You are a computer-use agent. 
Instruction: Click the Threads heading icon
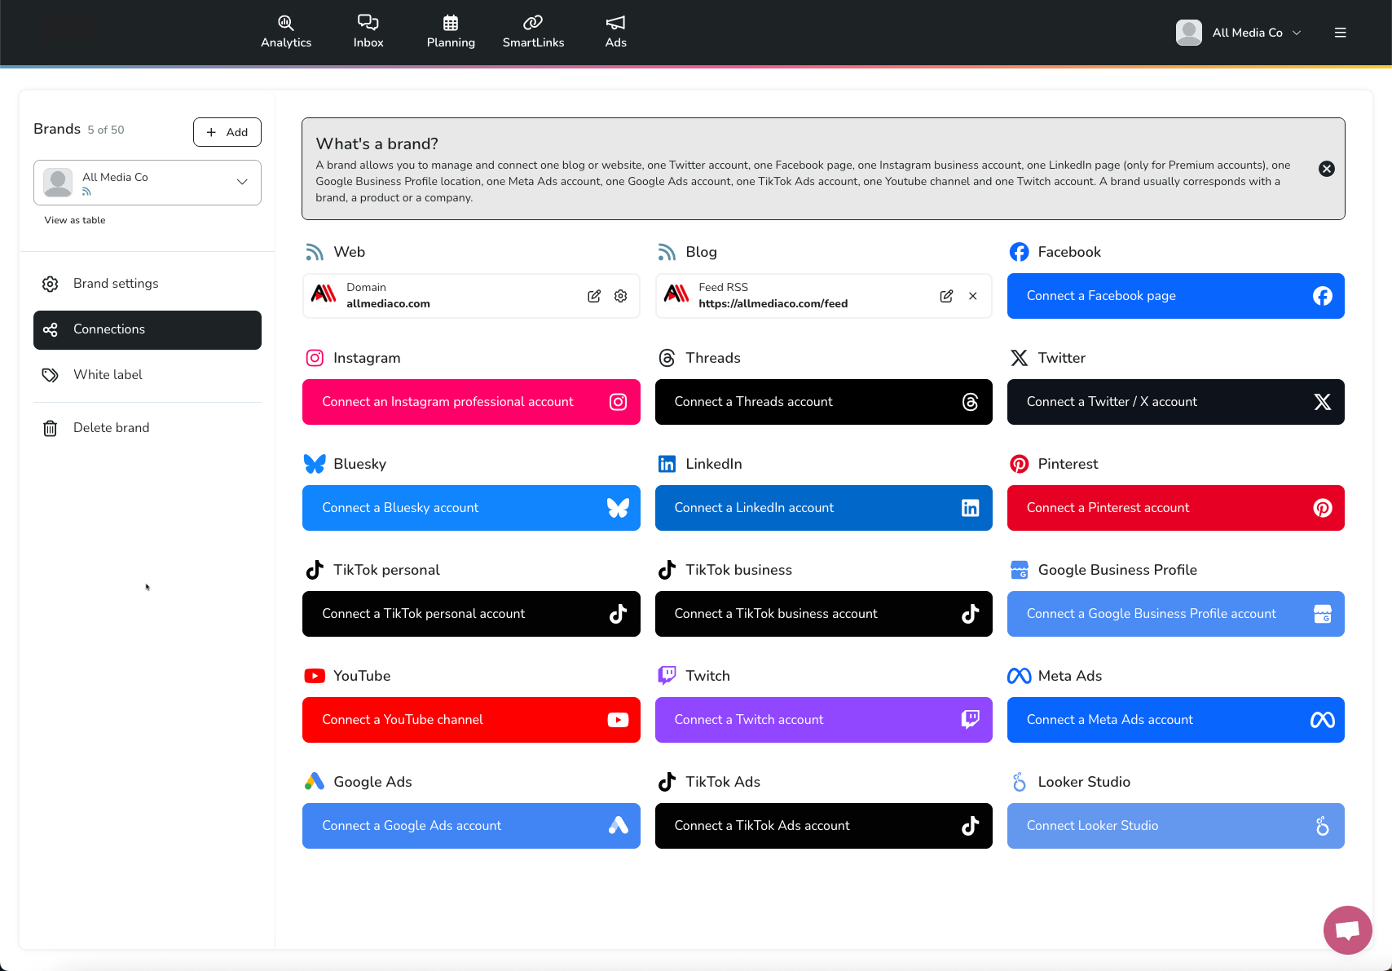[667, 358]
